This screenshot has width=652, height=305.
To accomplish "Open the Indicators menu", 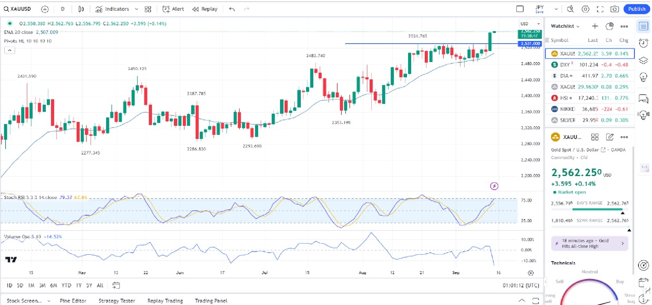I will (112, 9).
